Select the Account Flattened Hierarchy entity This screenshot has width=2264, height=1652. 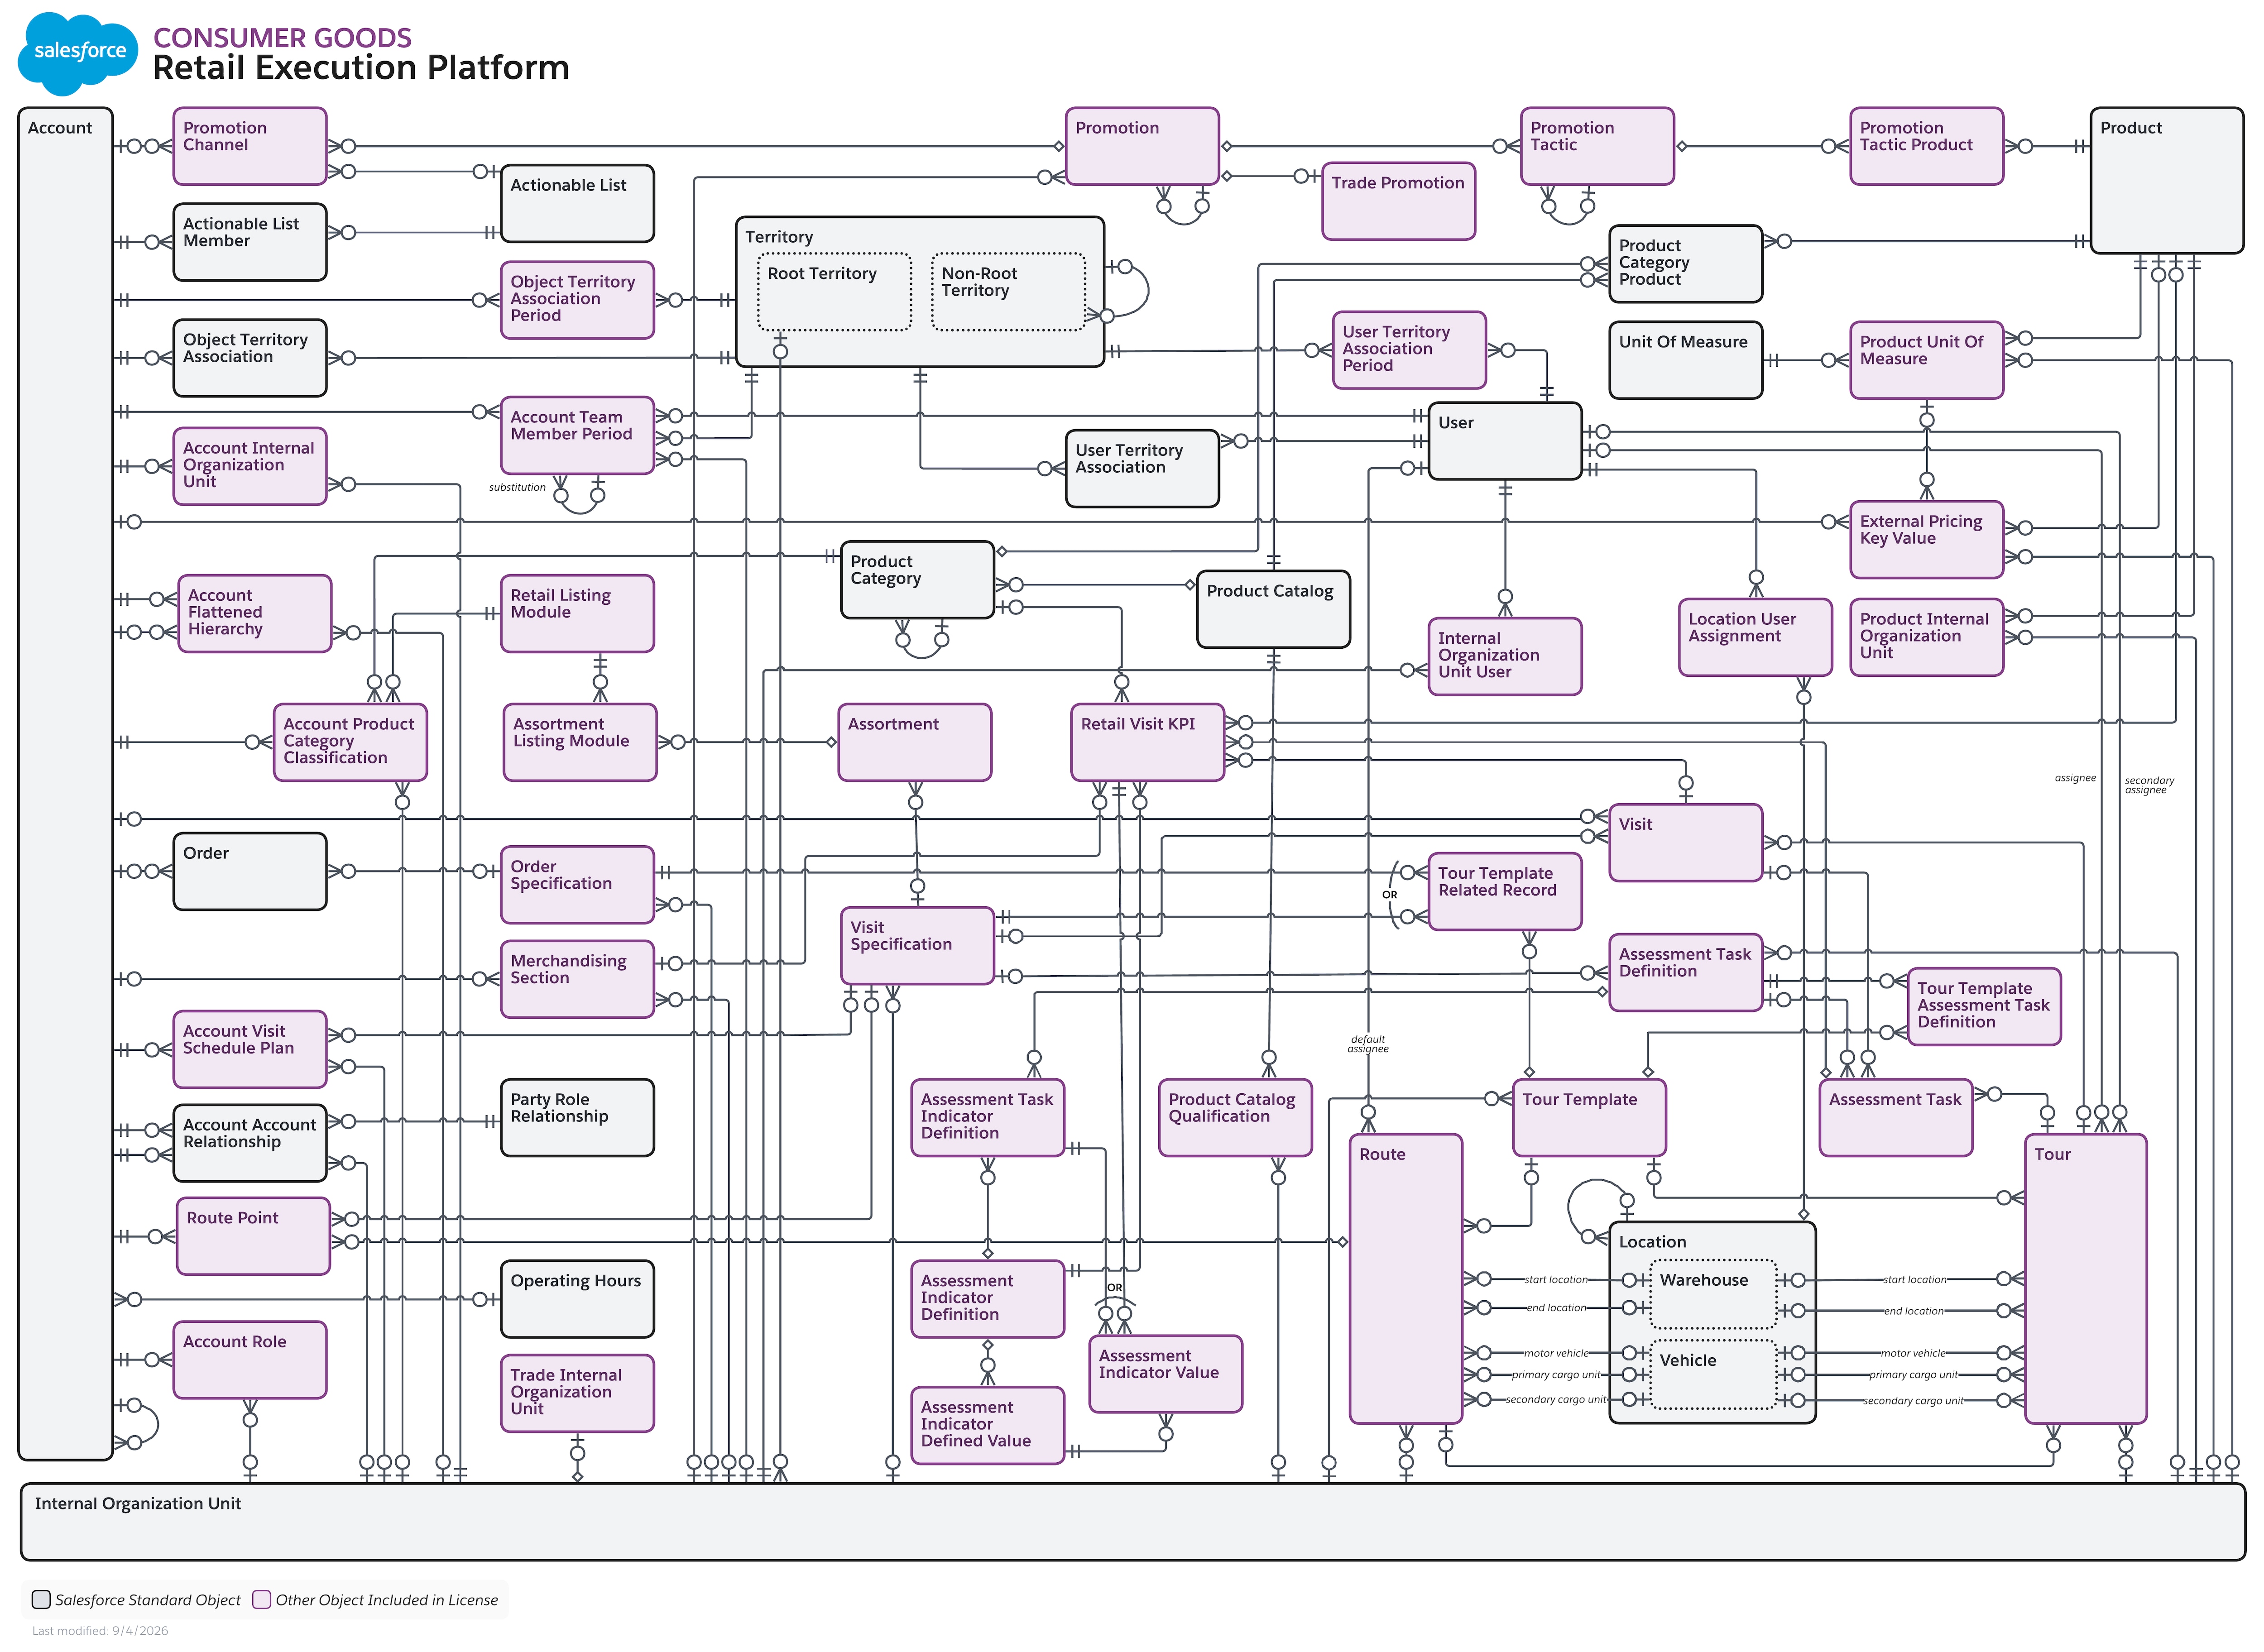click(255, 613)
